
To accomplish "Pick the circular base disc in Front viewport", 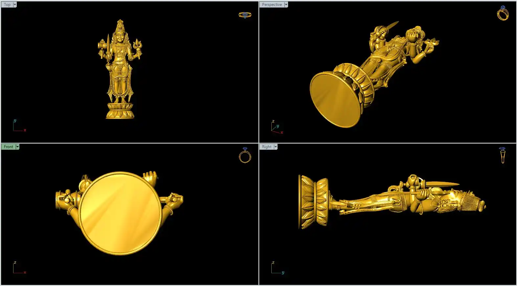I will click(120, 213).
